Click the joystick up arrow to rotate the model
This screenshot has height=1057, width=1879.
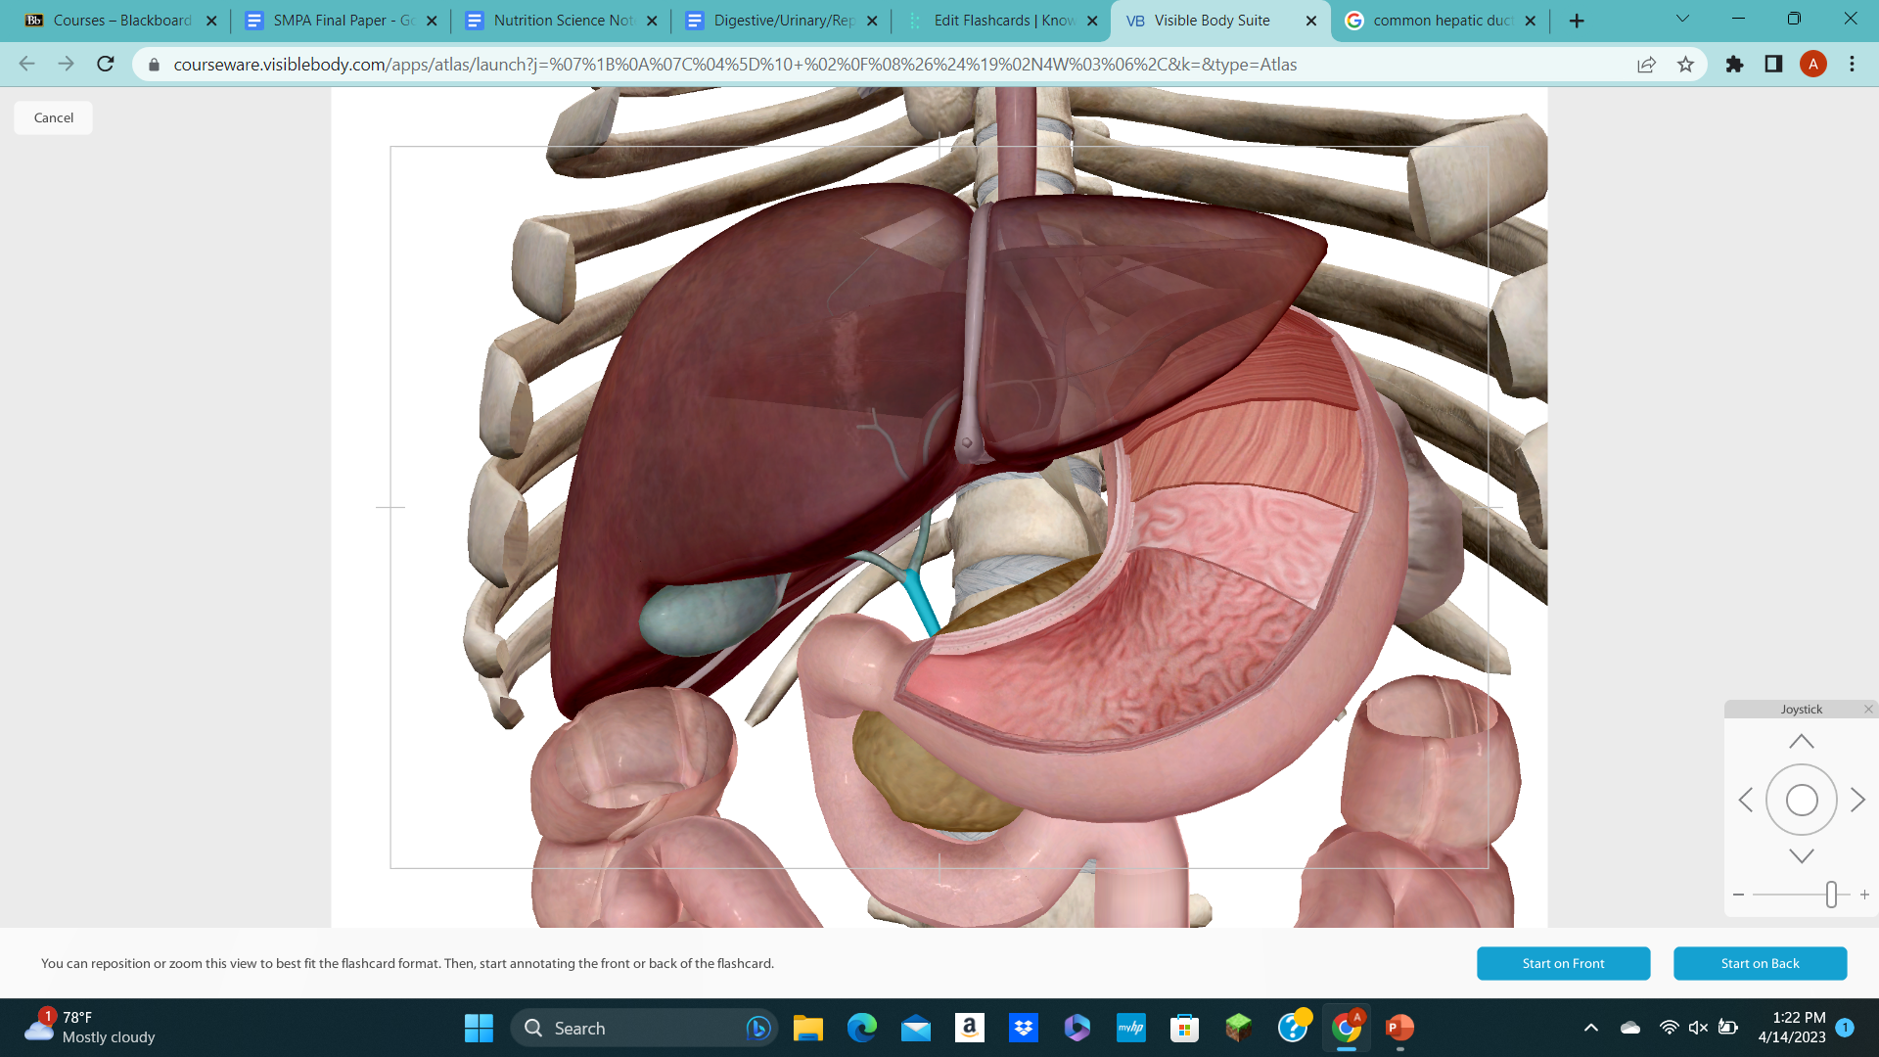click(1802, 740)
